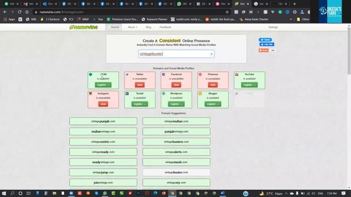Select the multanvintage.com suggestion
Screen dimensions: 351x197
(103, 131)
